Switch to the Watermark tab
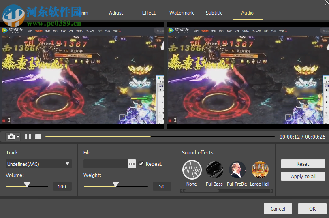This screenshot has width=329, height=218. tap(182, 13)
